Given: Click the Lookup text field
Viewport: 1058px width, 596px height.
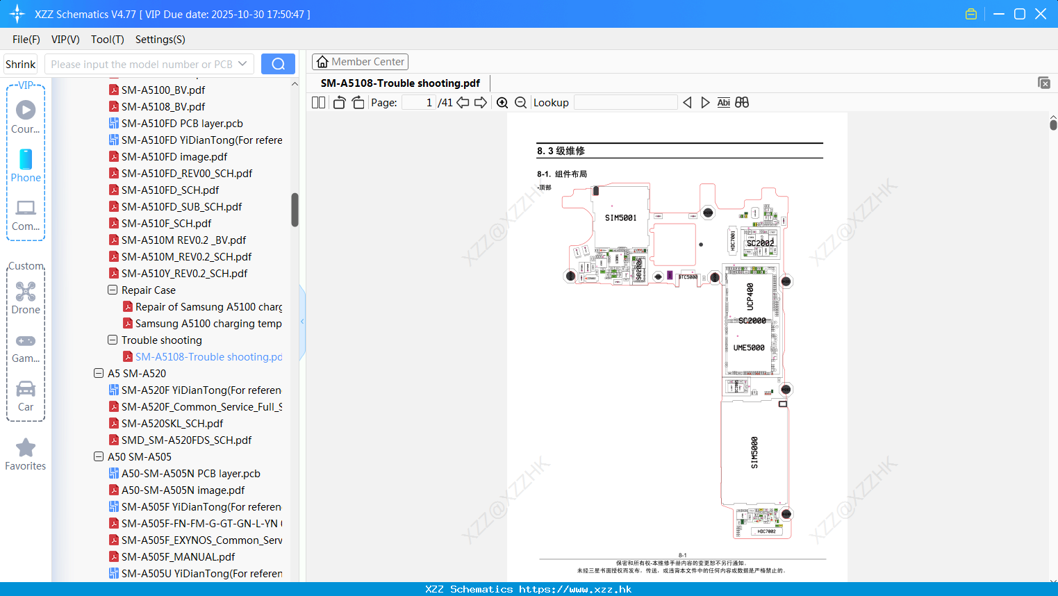Looking at the screenshot, I should 625,102.
